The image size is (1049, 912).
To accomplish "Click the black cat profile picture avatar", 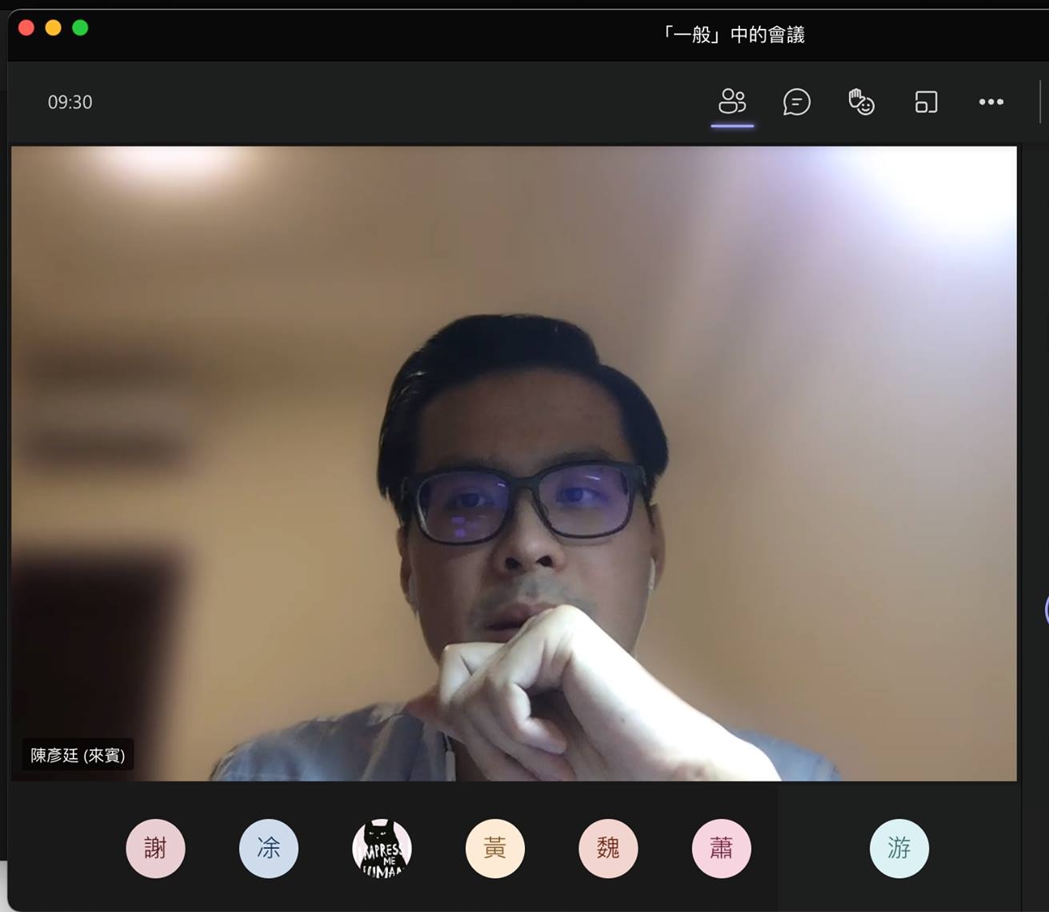I will pos(382,848).
